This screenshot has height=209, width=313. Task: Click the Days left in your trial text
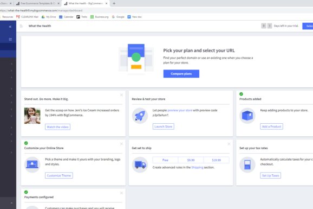tap(286, 26)
